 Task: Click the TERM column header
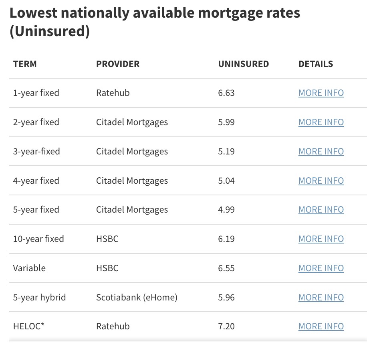coord(25,64)
